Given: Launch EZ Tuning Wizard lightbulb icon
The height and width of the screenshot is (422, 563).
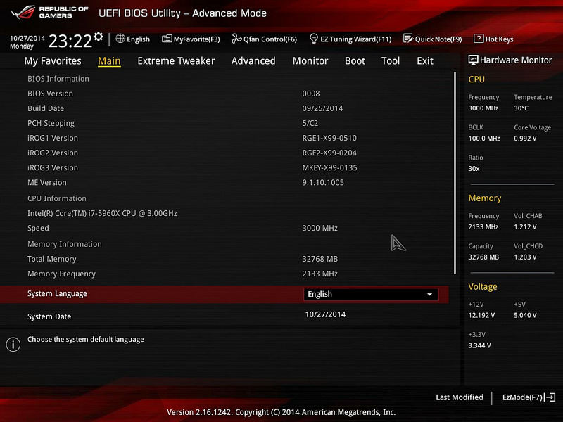Looking at the screenshot, I should [x=314, y=39].
